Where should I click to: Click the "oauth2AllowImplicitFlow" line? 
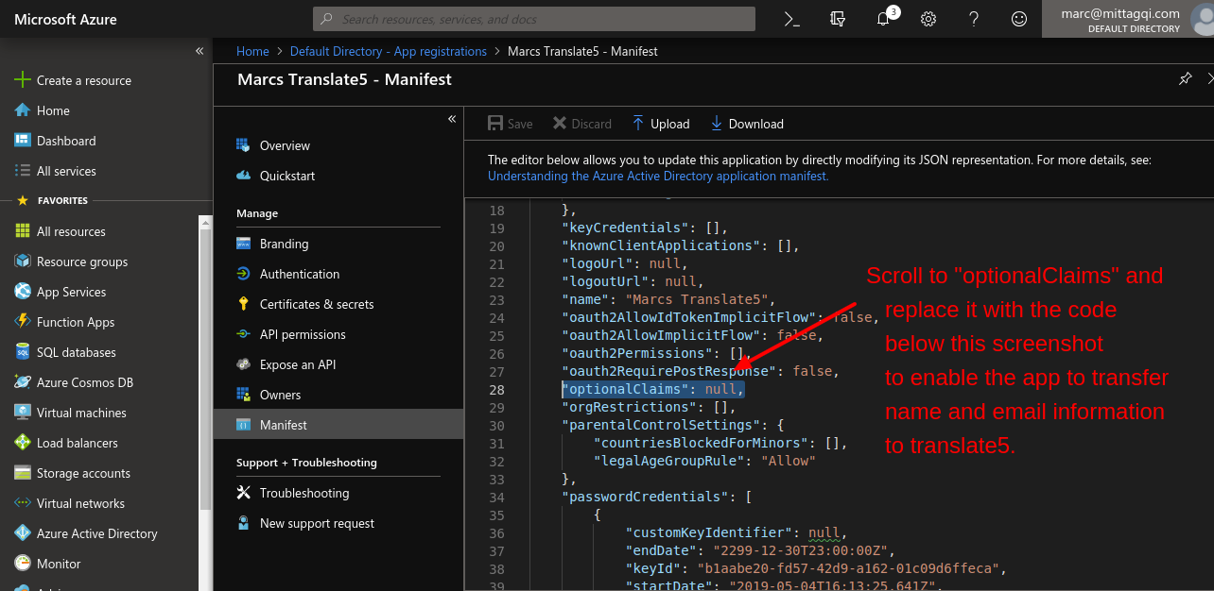point(693,335)
